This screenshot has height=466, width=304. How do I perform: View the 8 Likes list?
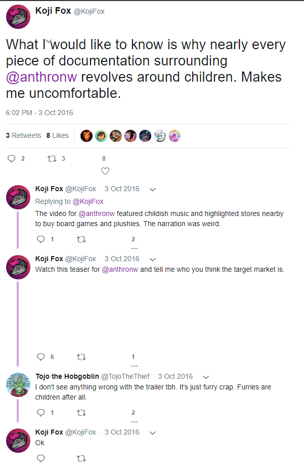point(57,135)
